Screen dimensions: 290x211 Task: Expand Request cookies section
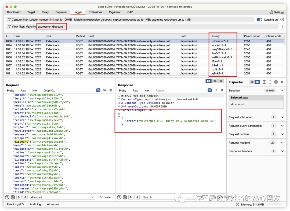pyautogui.click(x=282, y=134)
